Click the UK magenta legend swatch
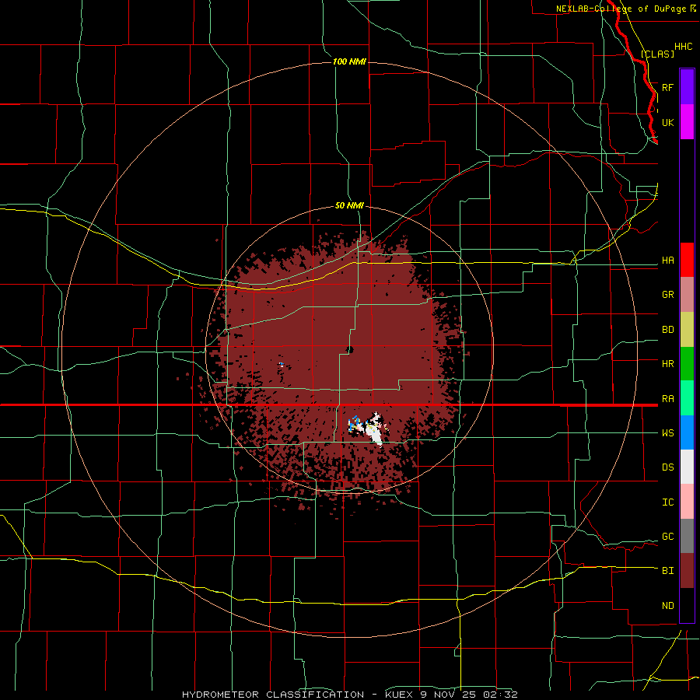 687,122
